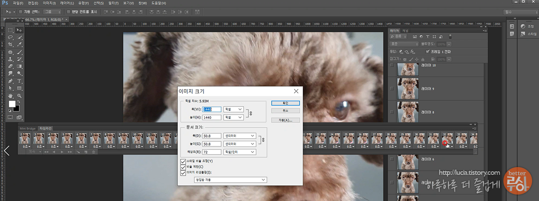The image size is (539, 201).
Task: Toggle Quick Mask mode icon
Action: tap(10, 117)
